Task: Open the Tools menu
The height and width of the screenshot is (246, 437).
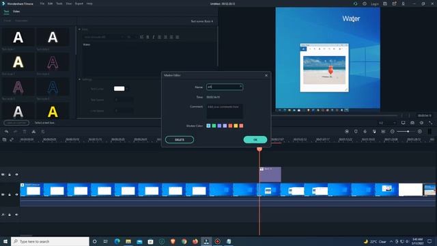Action: (59, 3)
